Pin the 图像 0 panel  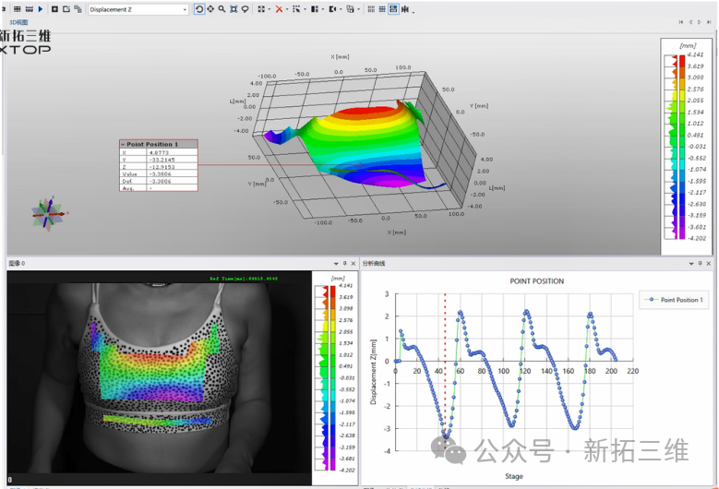pos(345,264)
